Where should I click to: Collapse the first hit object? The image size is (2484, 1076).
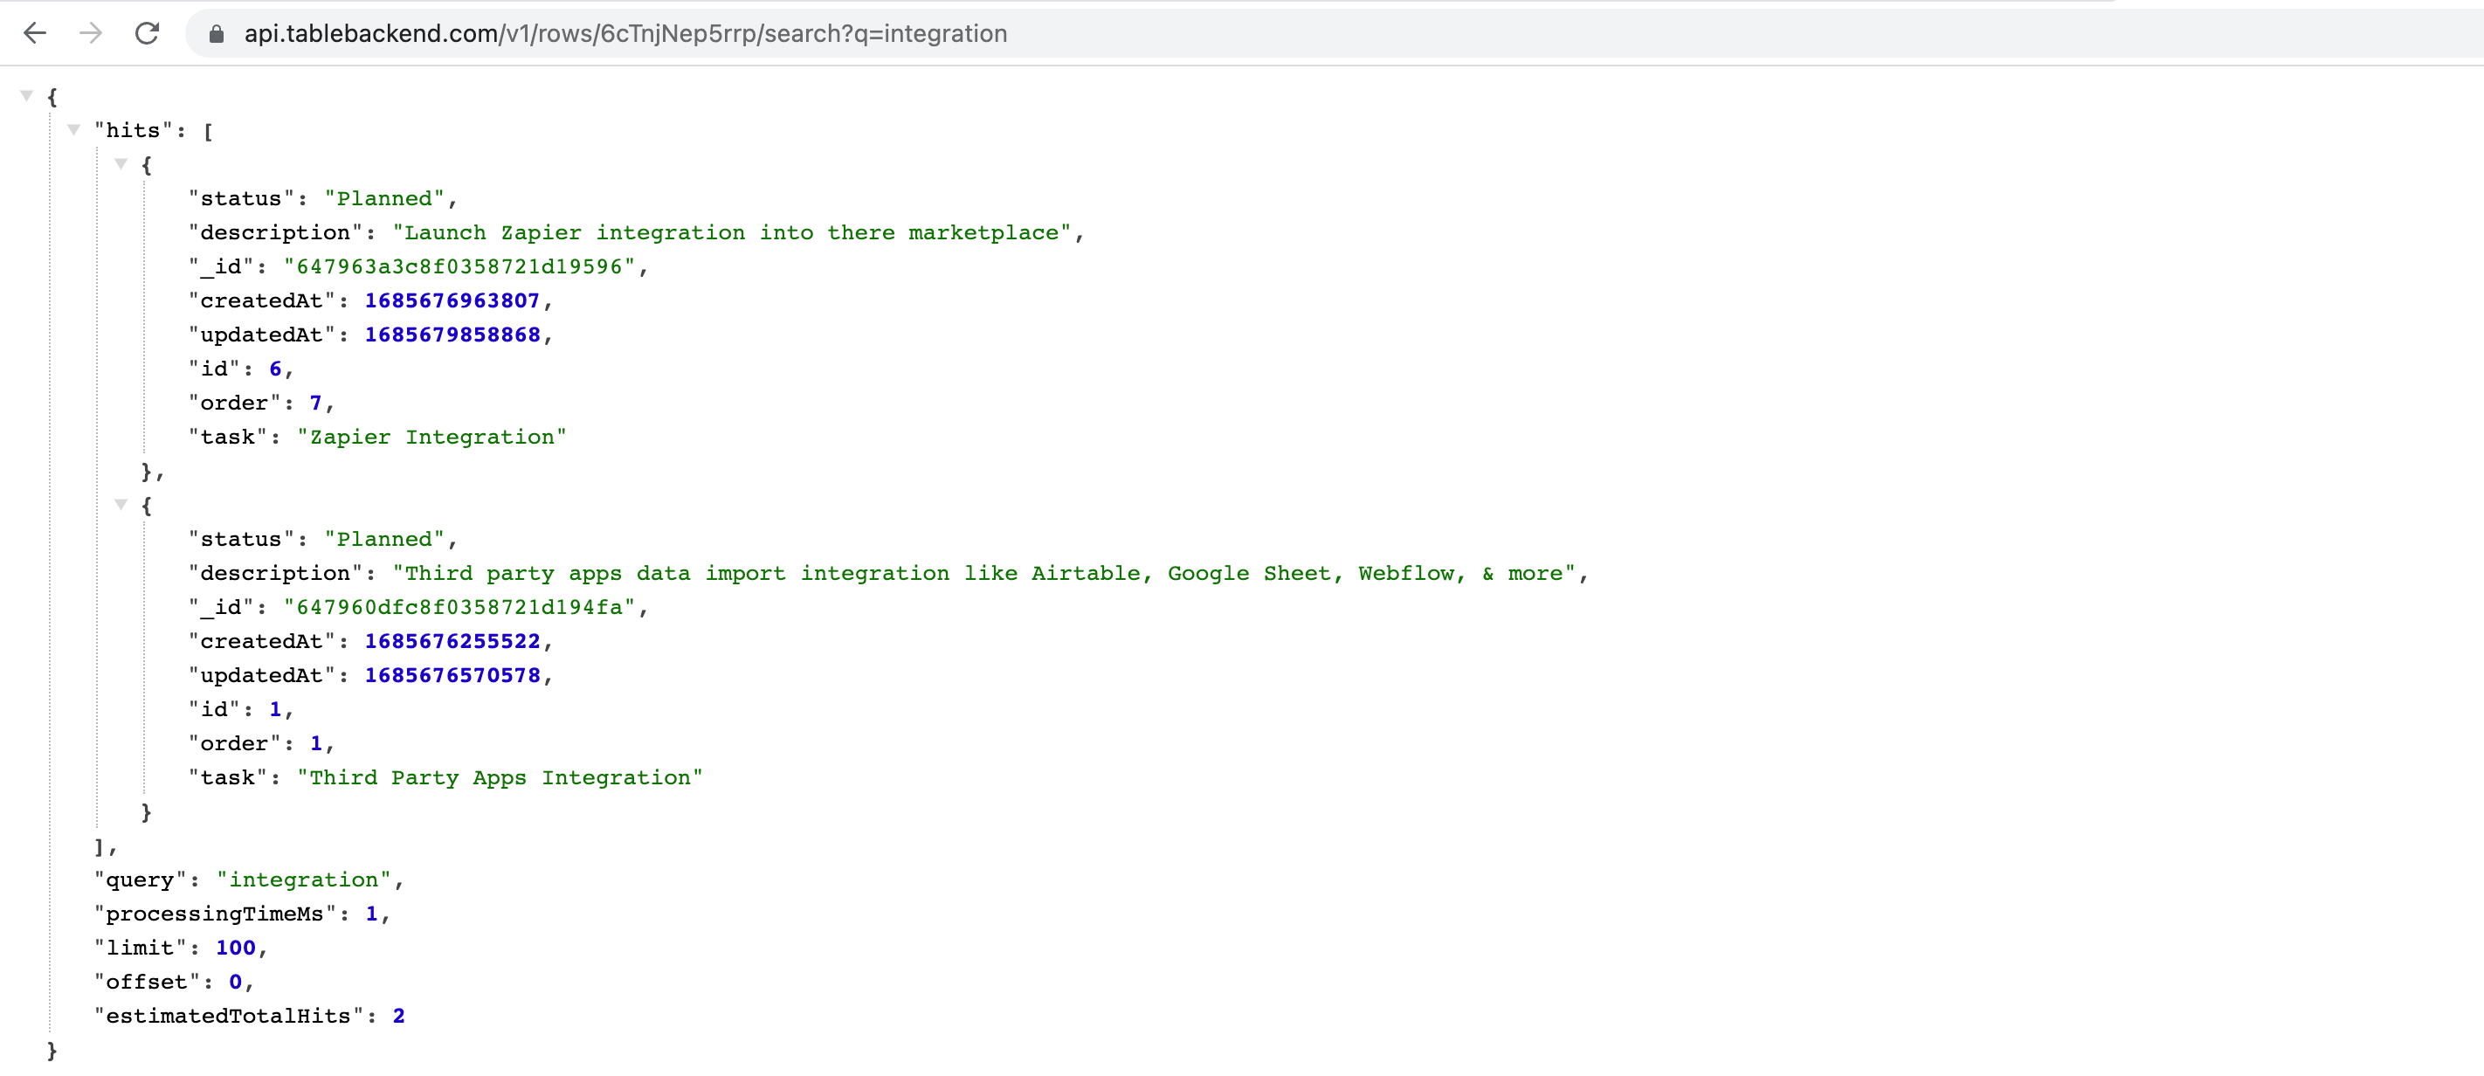121,164
